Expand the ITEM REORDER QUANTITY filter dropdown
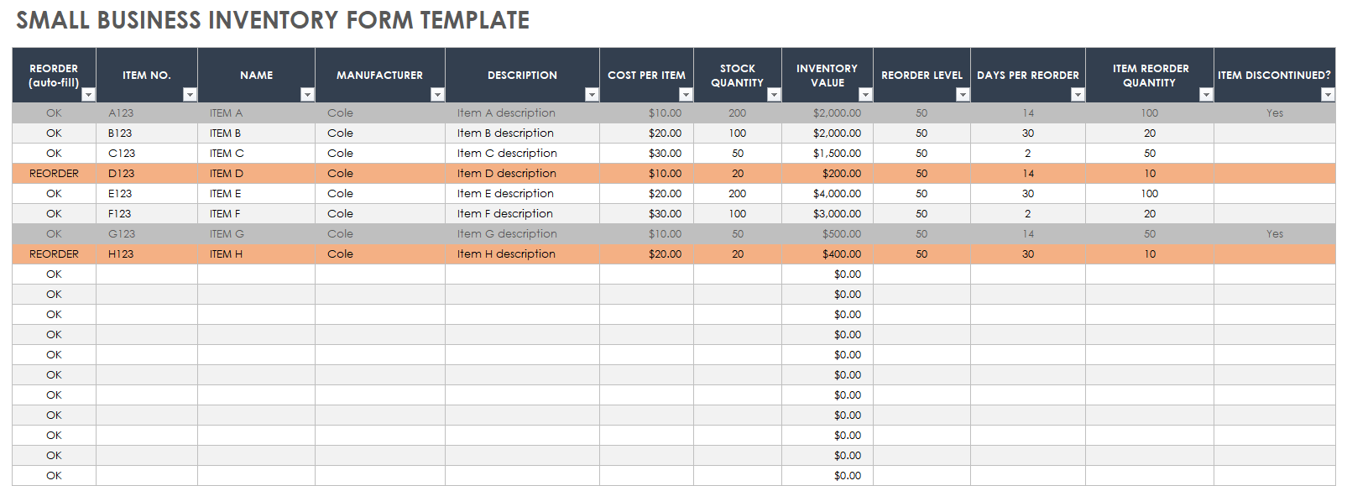The width and height of the screenshot is (1347, 486). click(x=1206, y=95)
